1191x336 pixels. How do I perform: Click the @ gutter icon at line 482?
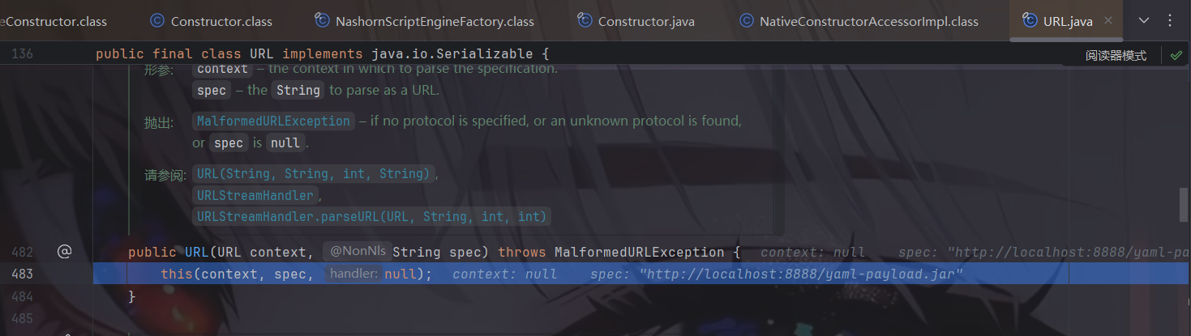pos(65,252)
